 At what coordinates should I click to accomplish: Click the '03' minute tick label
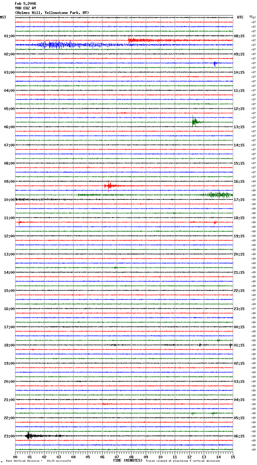click(x=59, y=457)
